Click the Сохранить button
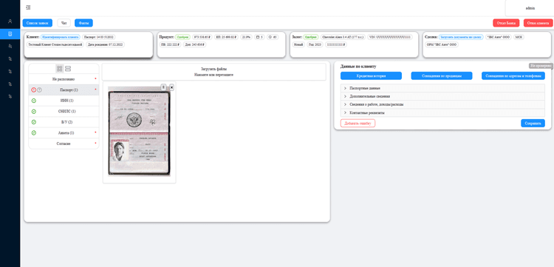Image resolution: width=554 pixels, height=267 pixels. click(x=533, y=123)
